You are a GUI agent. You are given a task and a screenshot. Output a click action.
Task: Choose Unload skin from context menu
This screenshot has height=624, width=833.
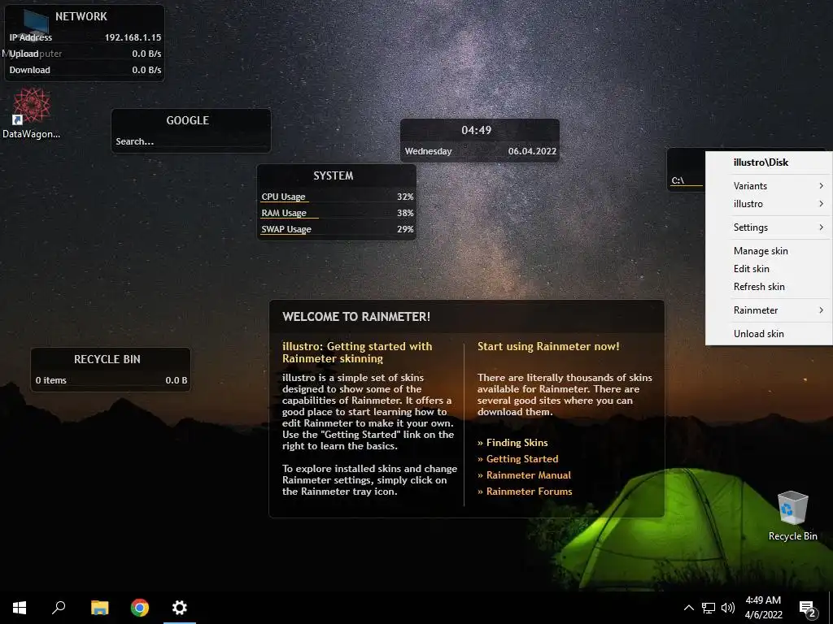click(x=769, y=334)
